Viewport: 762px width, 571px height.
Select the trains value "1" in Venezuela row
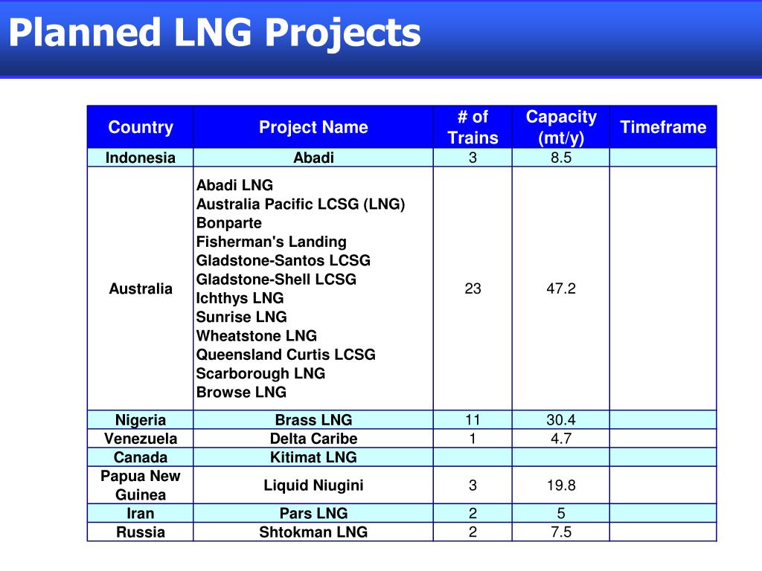click(473, 439)
